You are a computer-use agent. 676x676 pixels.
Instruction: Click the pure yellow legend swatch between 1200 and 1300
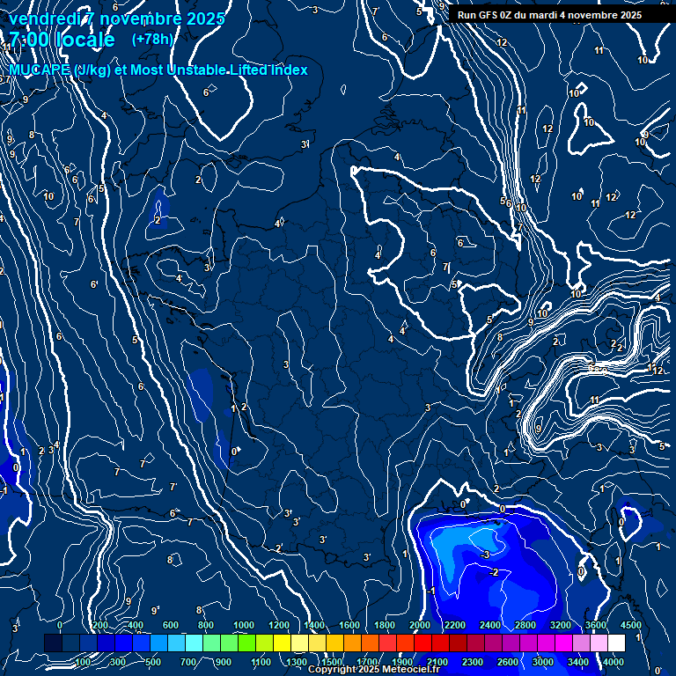[x=282, y=643]
